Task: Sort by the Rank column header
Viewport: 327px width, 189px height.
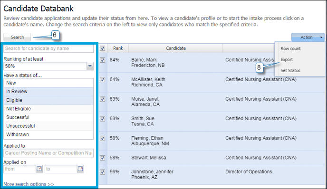Action: 118,48
